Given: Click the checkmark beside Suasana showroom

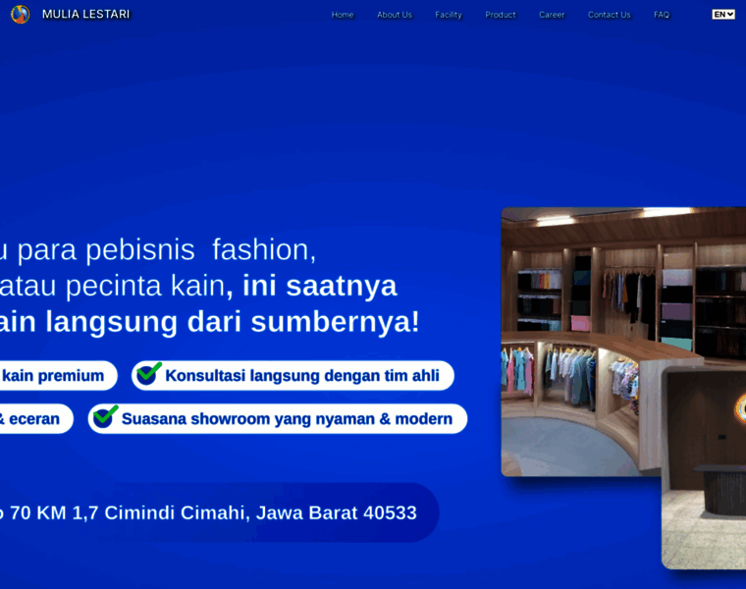Looking at the screenshot, I should [105, 417].
